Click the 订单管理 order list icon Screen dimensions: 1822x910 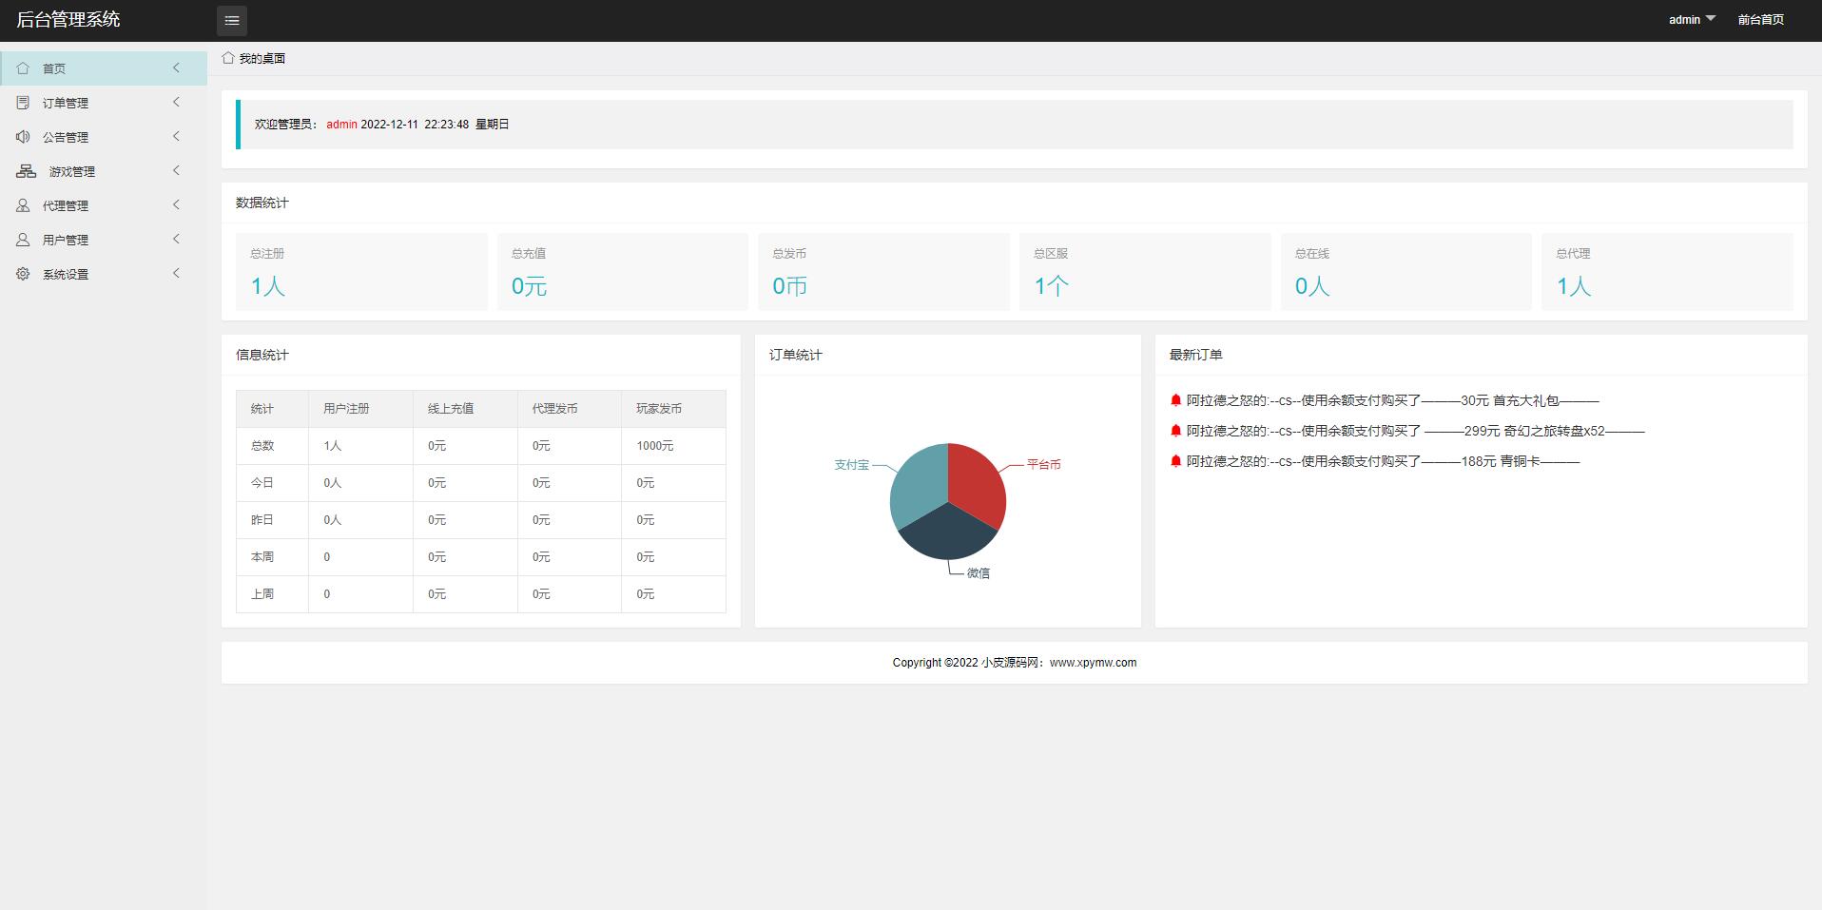click(x=23, y=103)
